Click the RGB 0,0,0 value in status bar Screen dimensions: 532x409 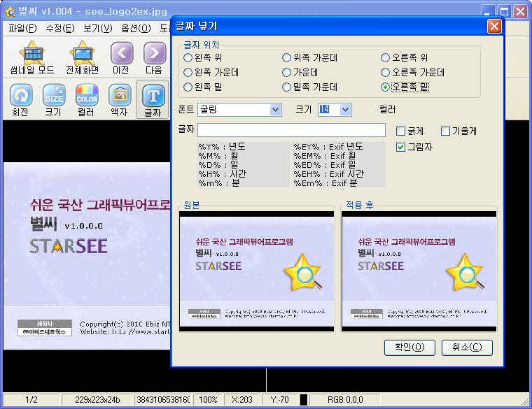coord(345,400)
